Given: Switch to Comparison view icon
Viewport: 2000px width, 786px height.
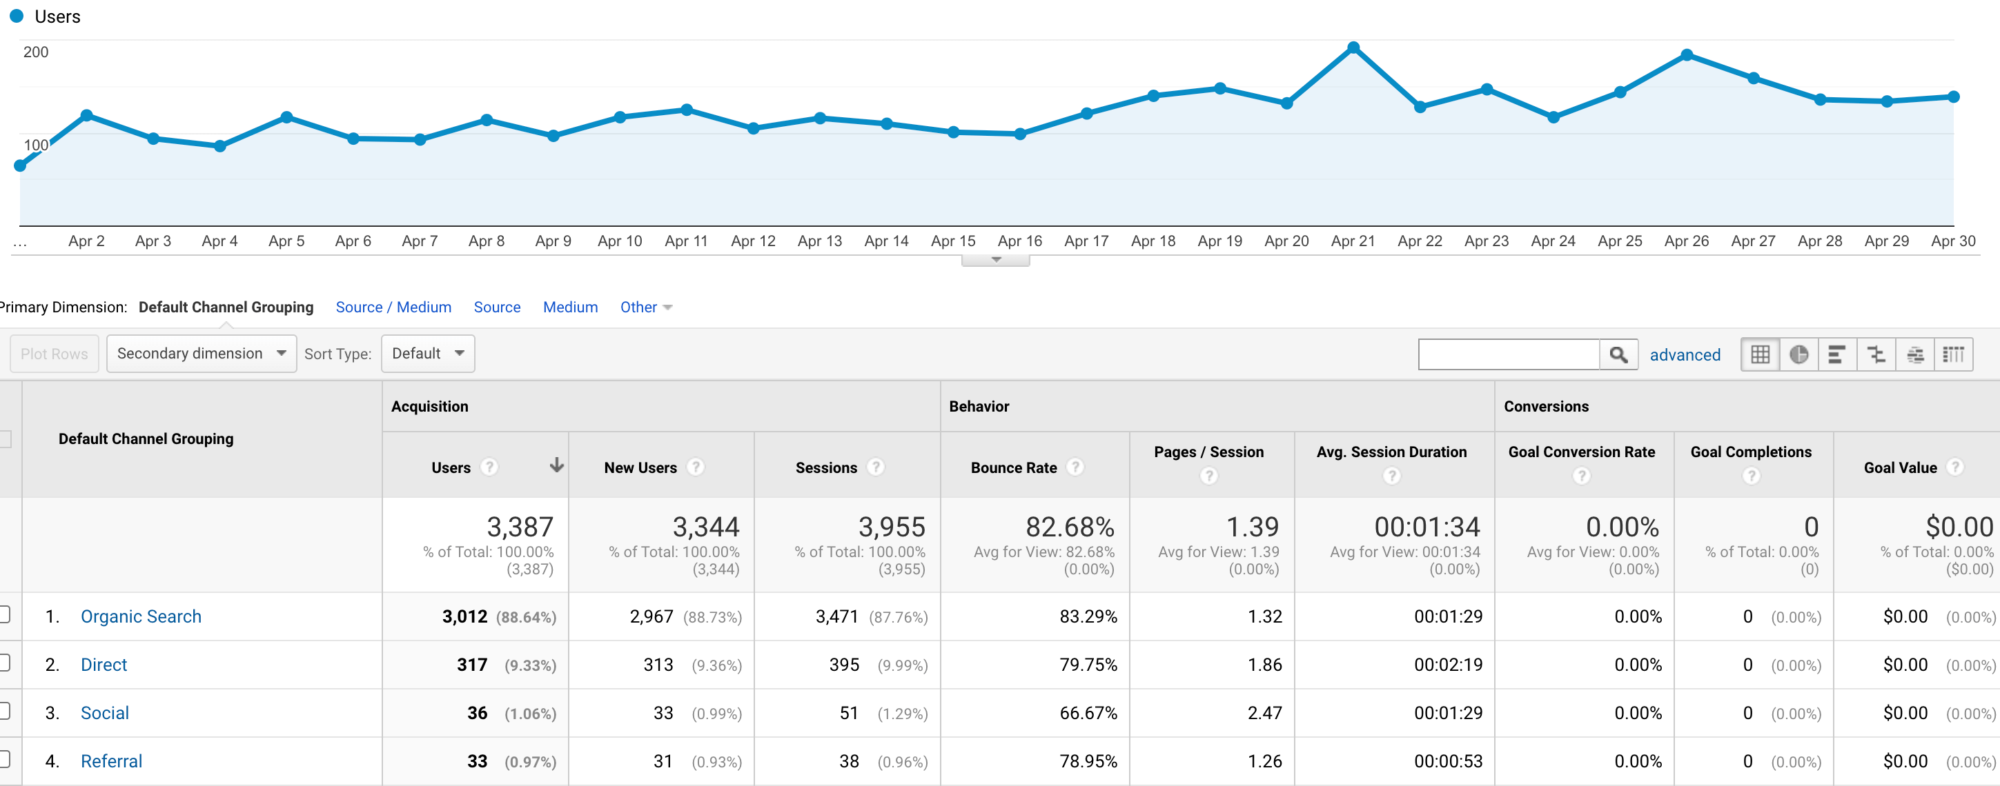Looking at the screenshot, I should click(1876, 354).
